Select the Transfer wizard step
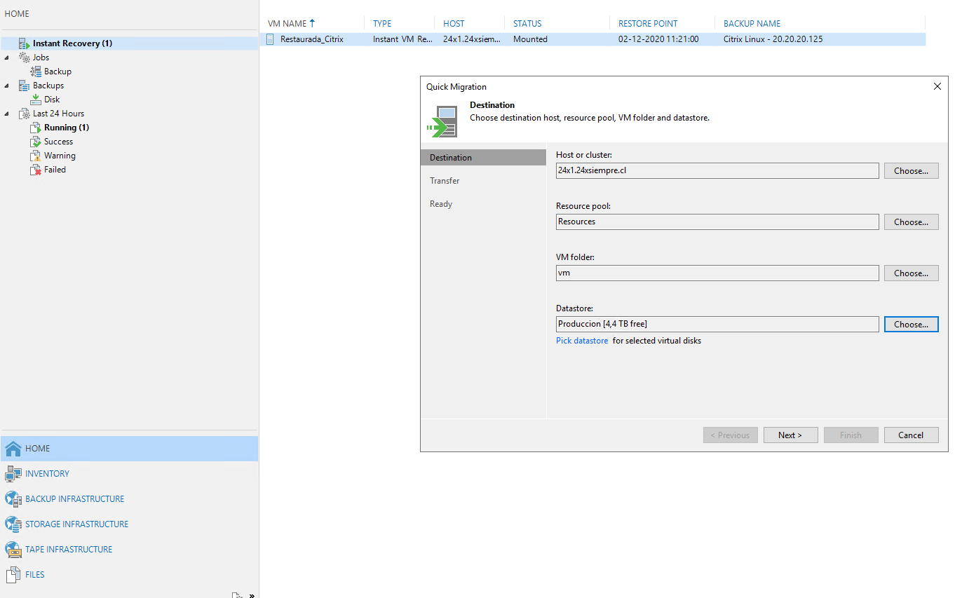 pyautogui.click(x=445, y=180)
